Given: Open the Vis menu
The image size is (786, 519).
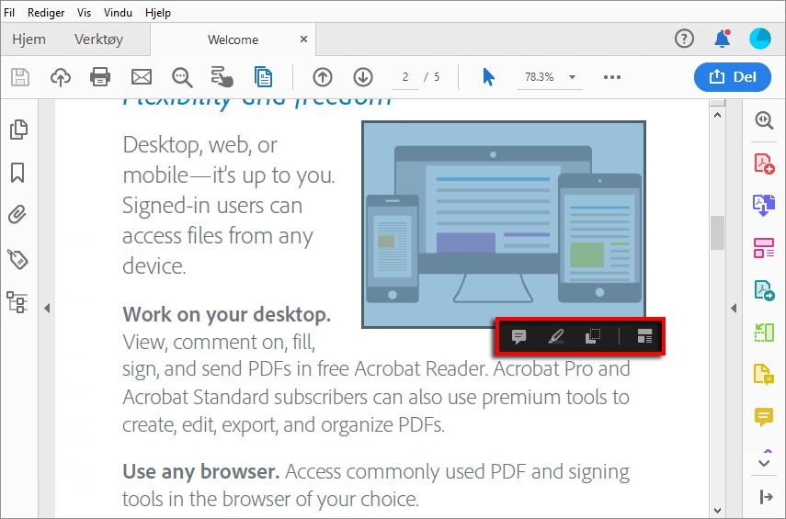Looking at the screenshot, I should [84, 13].
